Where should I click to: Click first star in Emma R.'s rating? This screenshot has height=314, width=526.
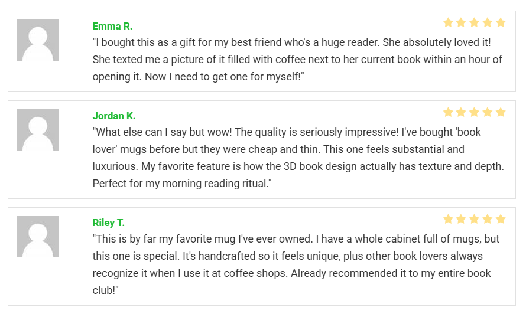tap(448, 22)
